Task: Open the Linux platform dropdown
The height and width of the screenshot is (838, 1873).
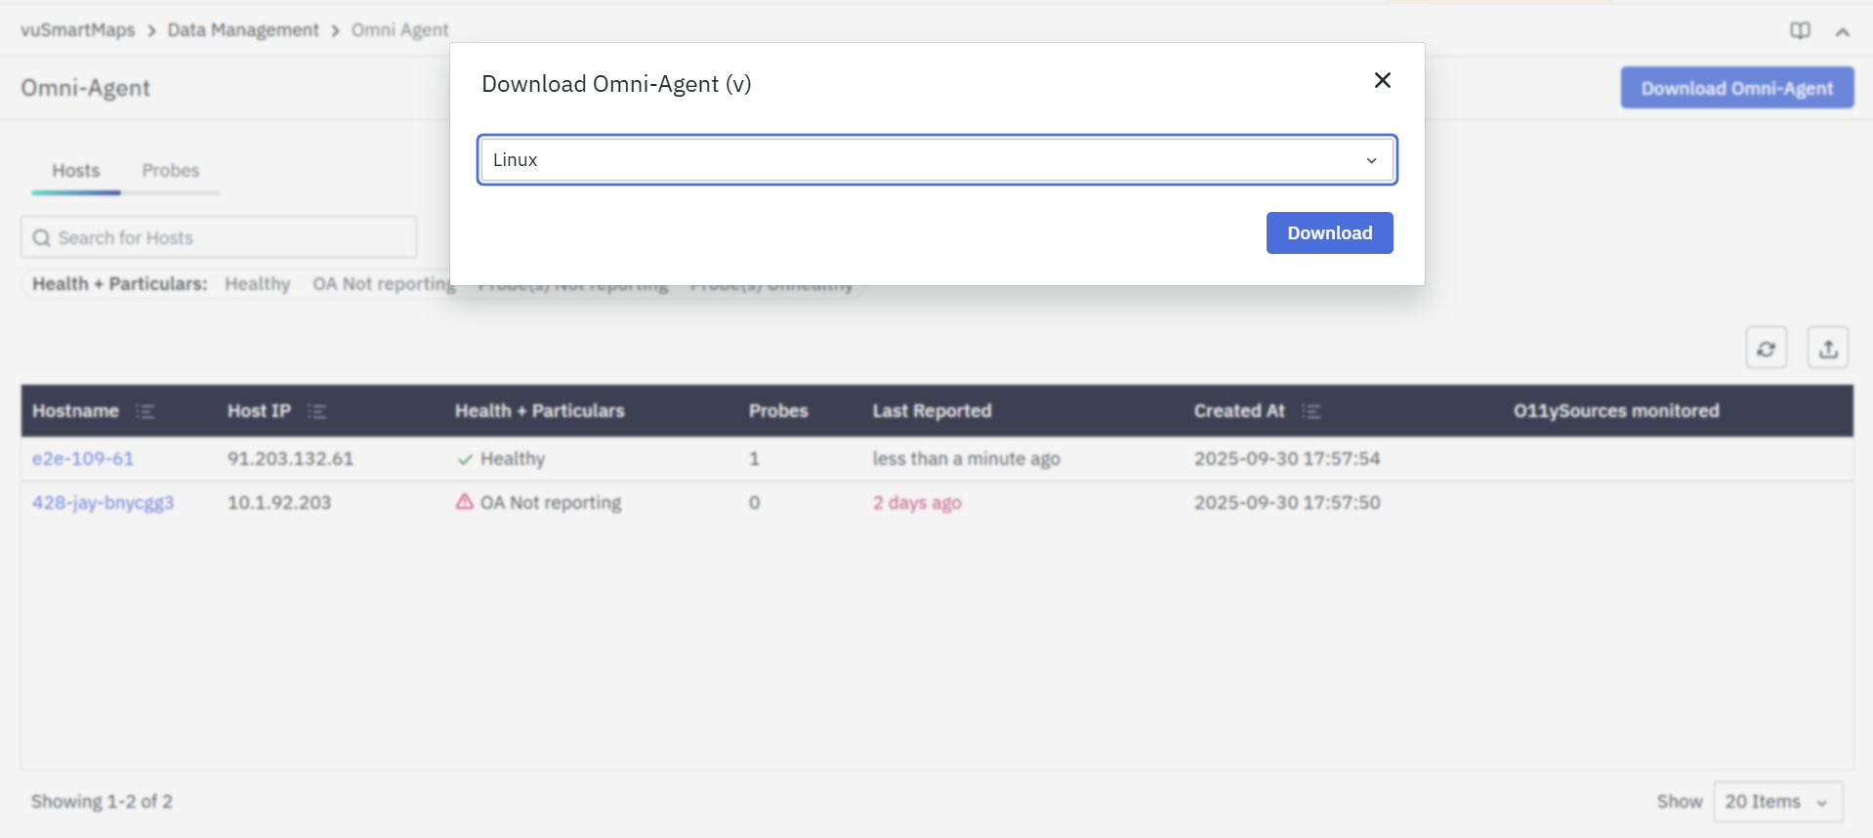Action: click(936, 160)
